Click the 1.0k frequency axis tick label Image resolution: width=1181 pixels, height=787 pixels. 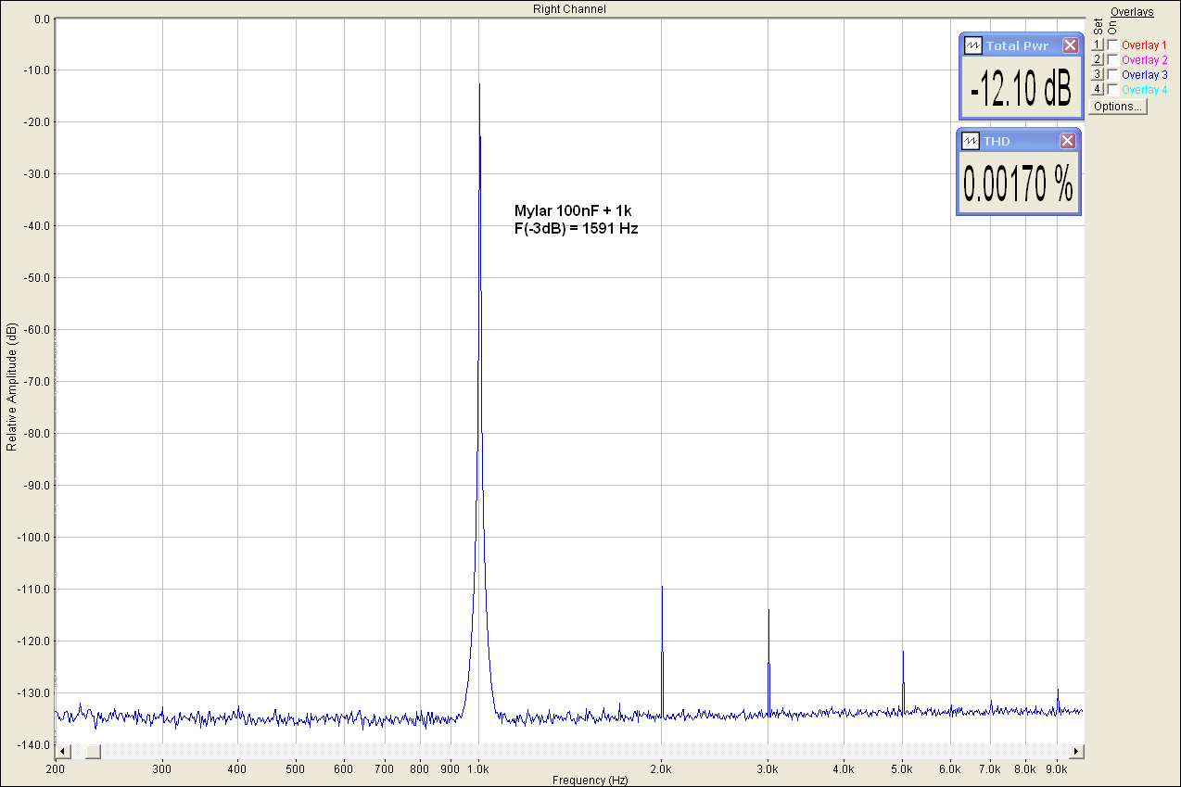(478, 768)
